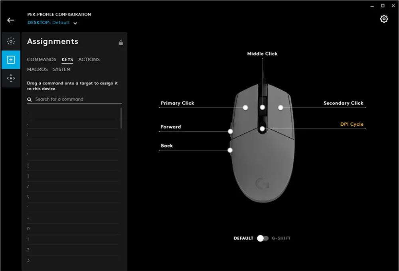Select the '[' key in the list
The width and height of the screenshot is (399, 271).
tap(73, 166)
